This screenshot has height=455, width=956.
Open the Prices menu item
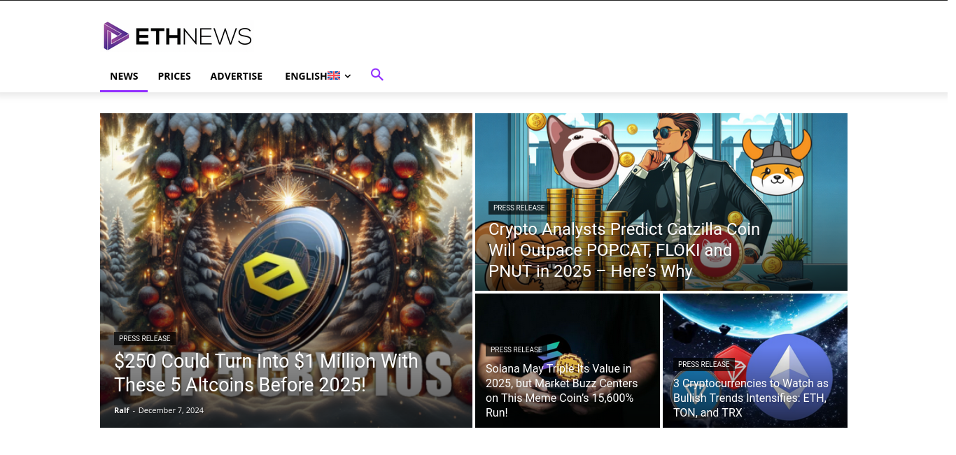[174, 76]
